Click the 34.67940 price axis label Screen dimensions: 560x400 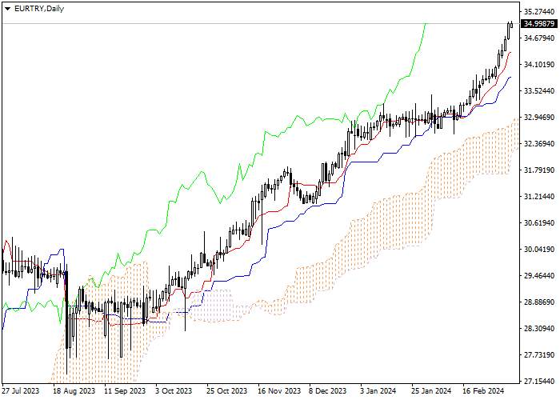point(539,38)
